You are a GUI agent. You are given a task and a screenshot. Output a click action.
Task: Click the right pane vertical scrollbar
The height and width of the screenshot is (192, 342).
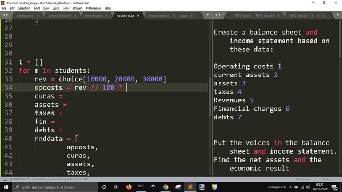pyautogui.click(x=340, y=38)
